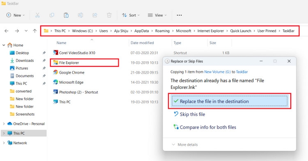Click the Copy icon in toolbar

pyautogui.click(x=52, y=15)
